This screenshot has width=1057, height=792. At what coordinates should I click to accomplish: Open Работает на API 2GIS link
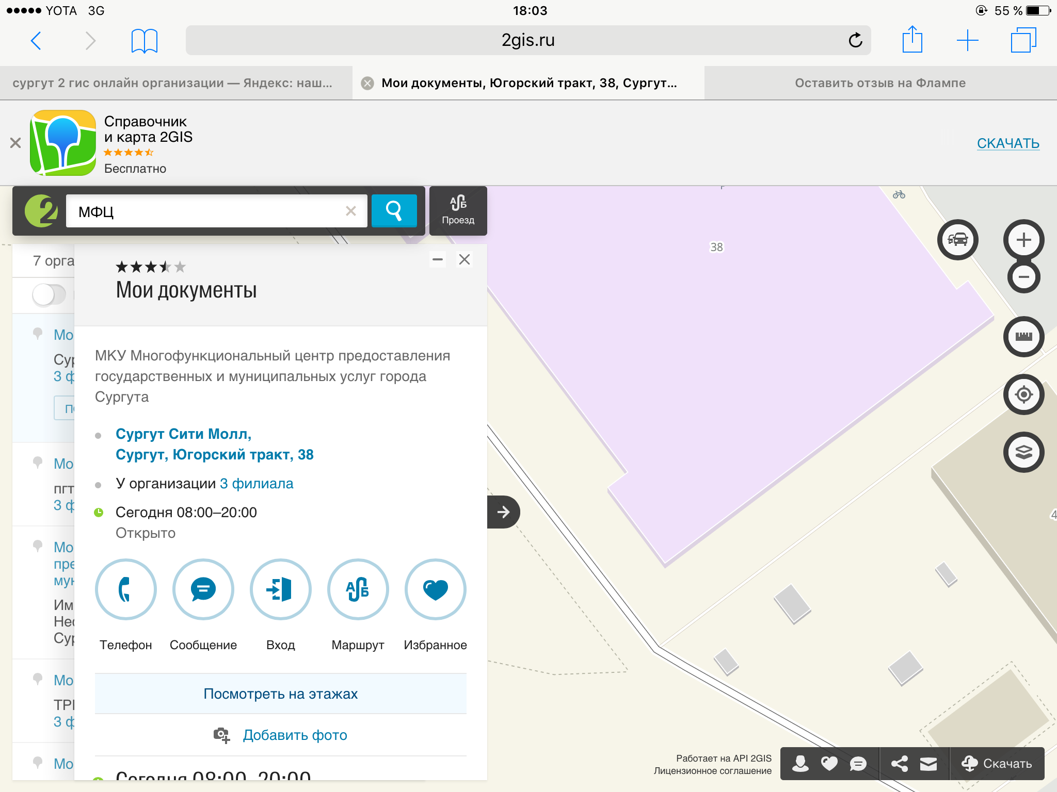[724, 758]
